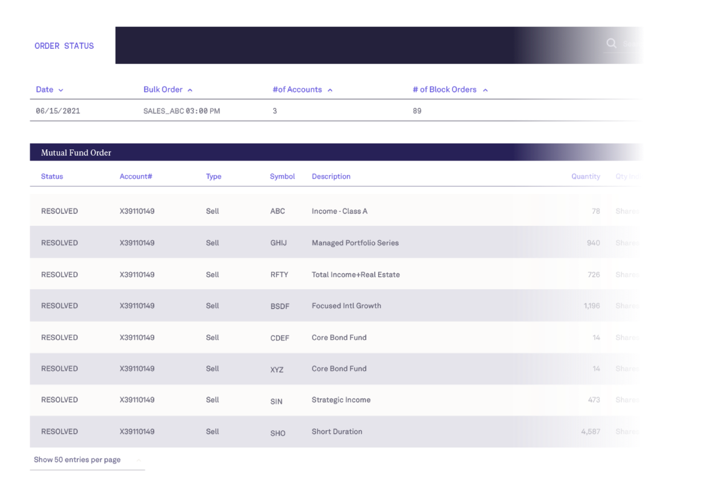Click the Bulk Order sort chevron
This screenshot has height=501, width=706.
point(190,89)
